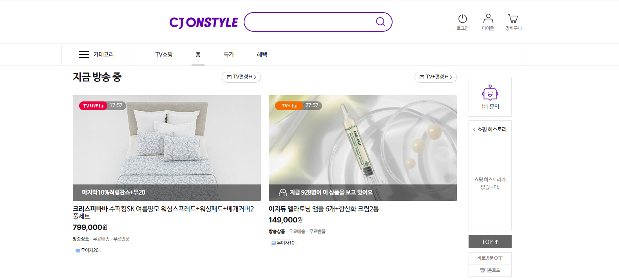This screenshot has width=619, height=280.
Task: Click the 27:57 remaining time label
Action: (x=312, y=105)
